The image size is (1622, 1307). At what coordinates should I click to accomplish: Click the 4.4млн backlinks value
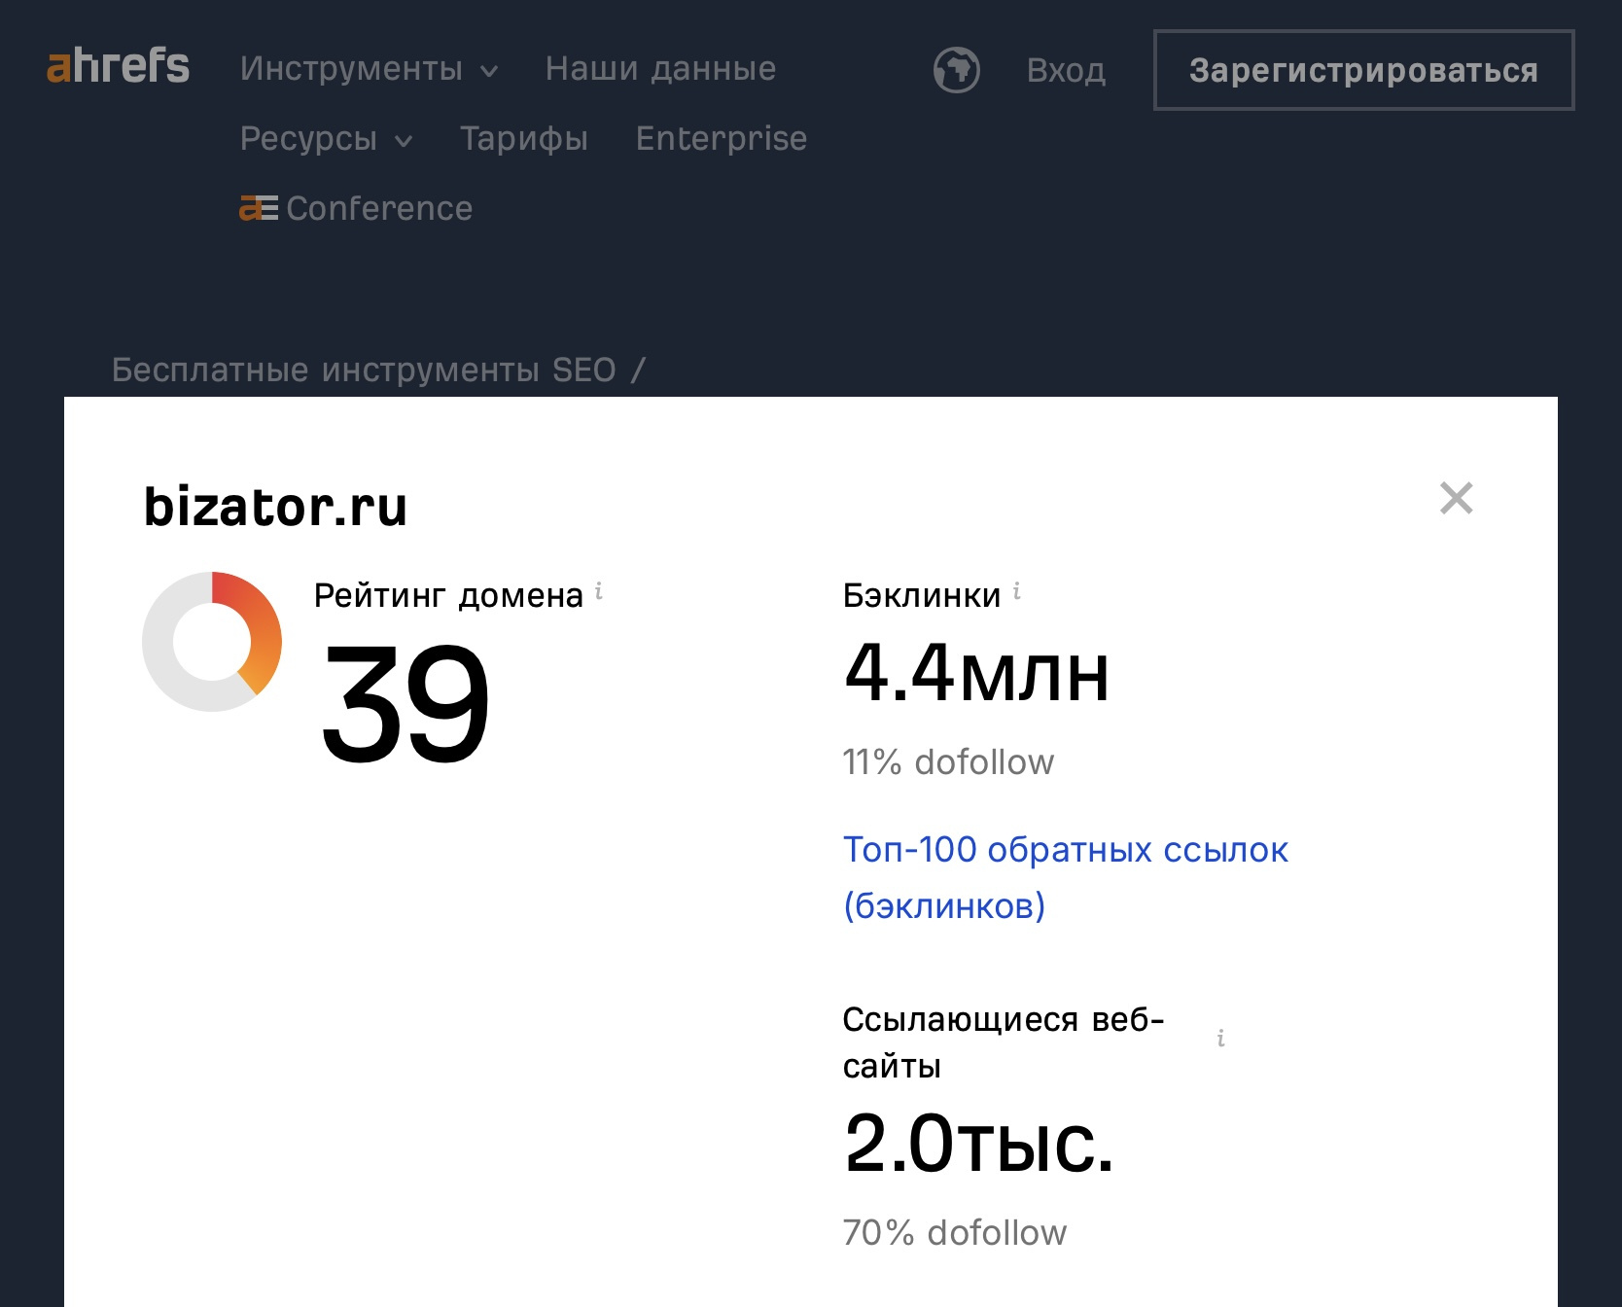pyautogui.click(x=976, y=673)
